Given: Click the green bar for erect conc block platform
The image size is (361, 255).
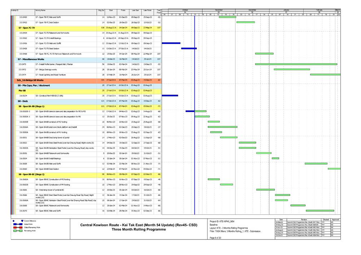Looking at the screenshot, I should (x=223, y=127).
